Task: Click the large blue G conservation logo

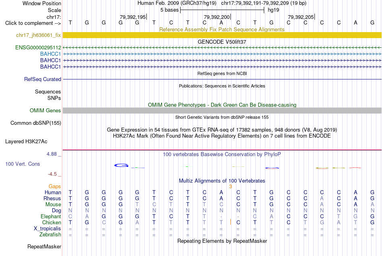Action: 121,165
